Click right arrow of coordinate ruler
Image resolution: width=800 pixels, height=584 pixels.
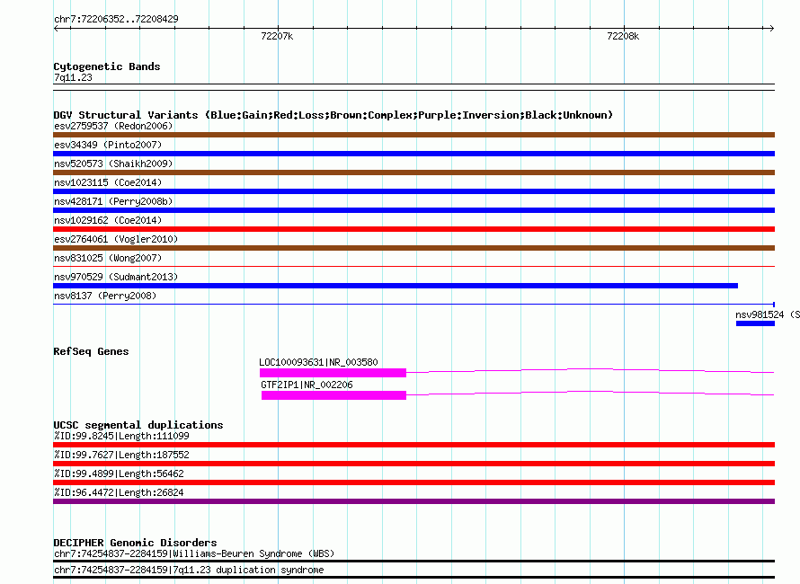pos(771,29)
